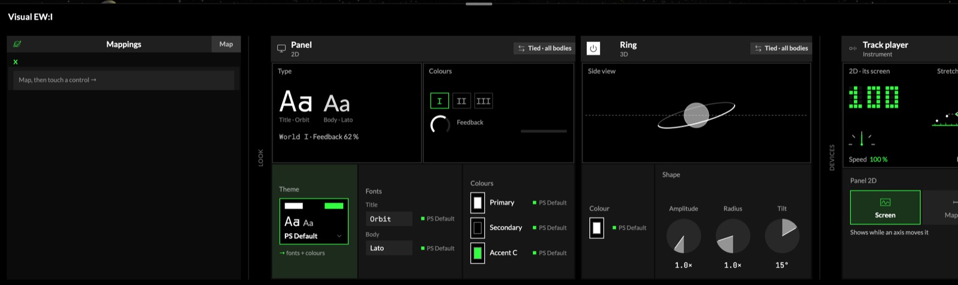Click PS Default tag beside Ring Colour
This screenshot has width=958, height=285.
[629, 228]
